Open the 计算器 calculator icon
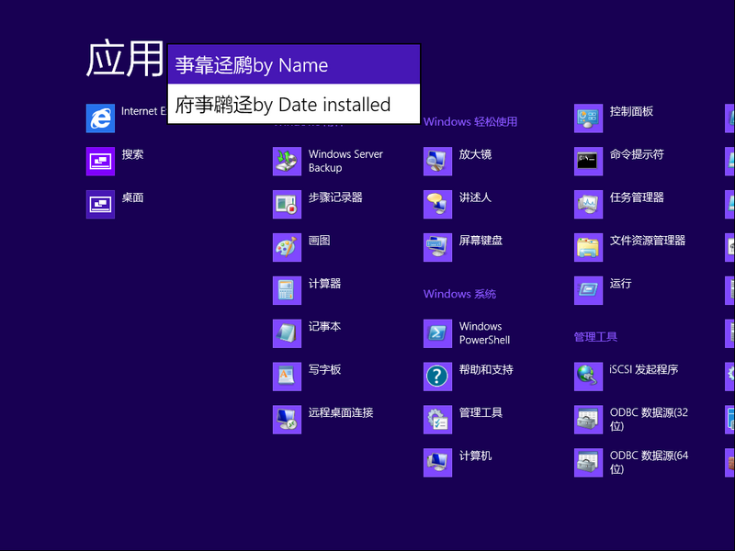The image size is (735, 551). click(x=287, y=290)
